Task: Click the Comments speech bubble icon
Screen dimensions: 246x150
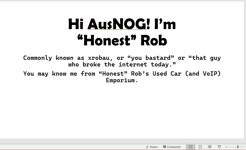Action: (x=164, y=147)
